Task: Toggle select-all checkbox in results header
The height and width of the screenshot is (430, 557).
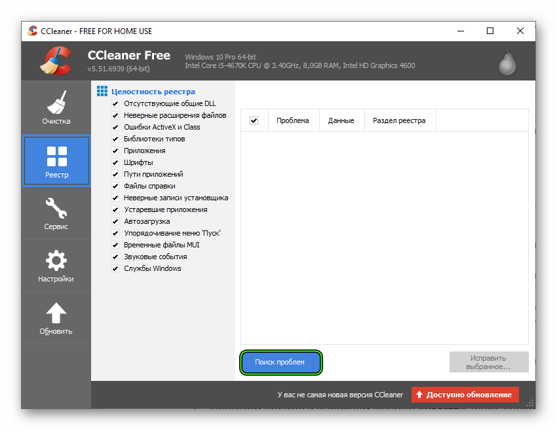Action: coord(254,120)
